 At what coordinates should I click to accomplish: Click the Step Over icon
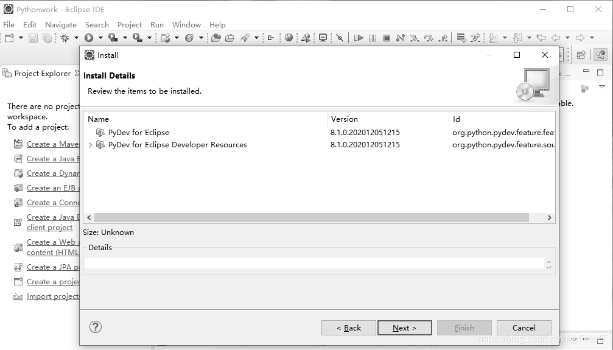pyautogui.click(x=429, y=38)
